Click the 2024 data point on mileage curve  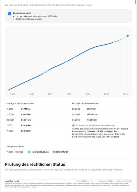[x=92, y=48]
